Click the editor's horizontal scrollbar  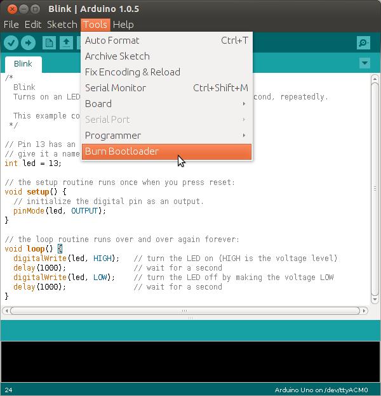(184, 311)
